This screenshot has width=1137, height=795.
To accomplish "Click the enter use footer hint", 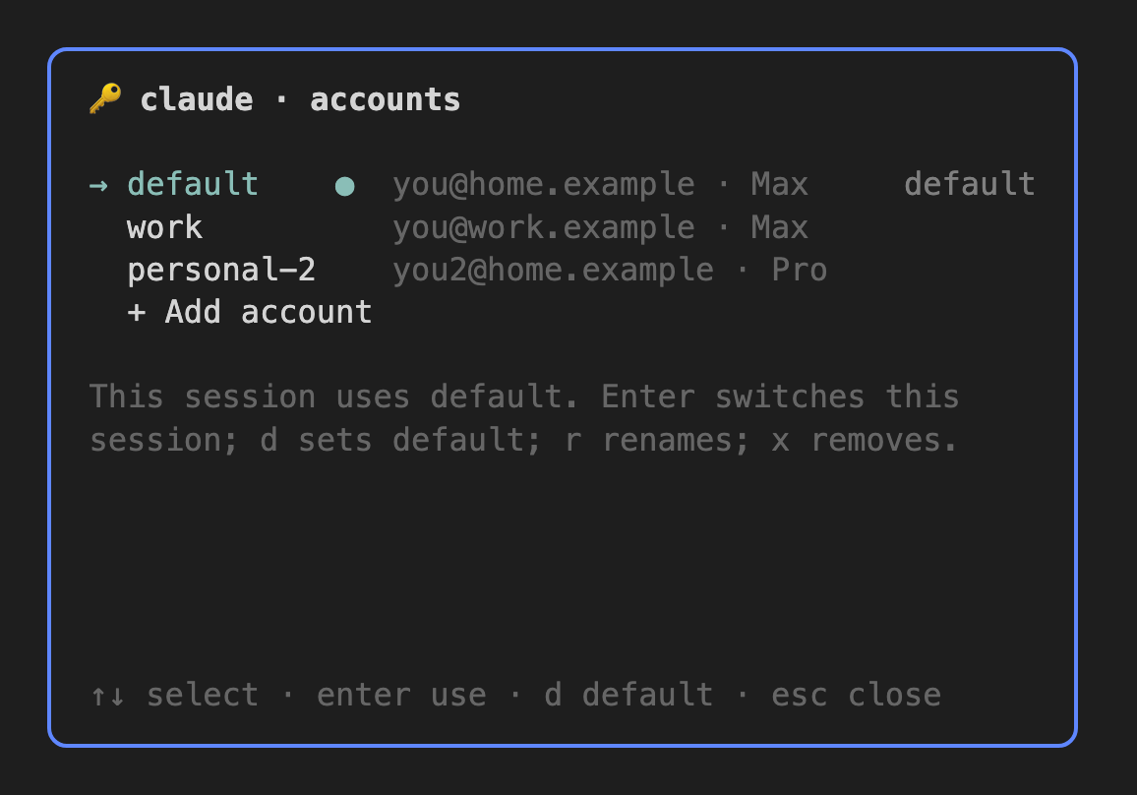I will pos(401,695).
